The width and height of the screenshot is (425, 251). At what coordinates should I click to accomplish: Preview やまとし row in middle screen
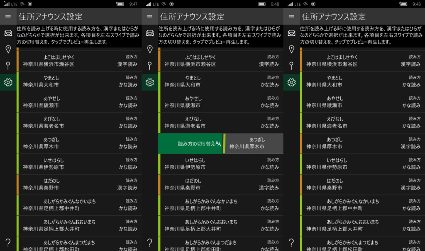(x=221, y=81)
